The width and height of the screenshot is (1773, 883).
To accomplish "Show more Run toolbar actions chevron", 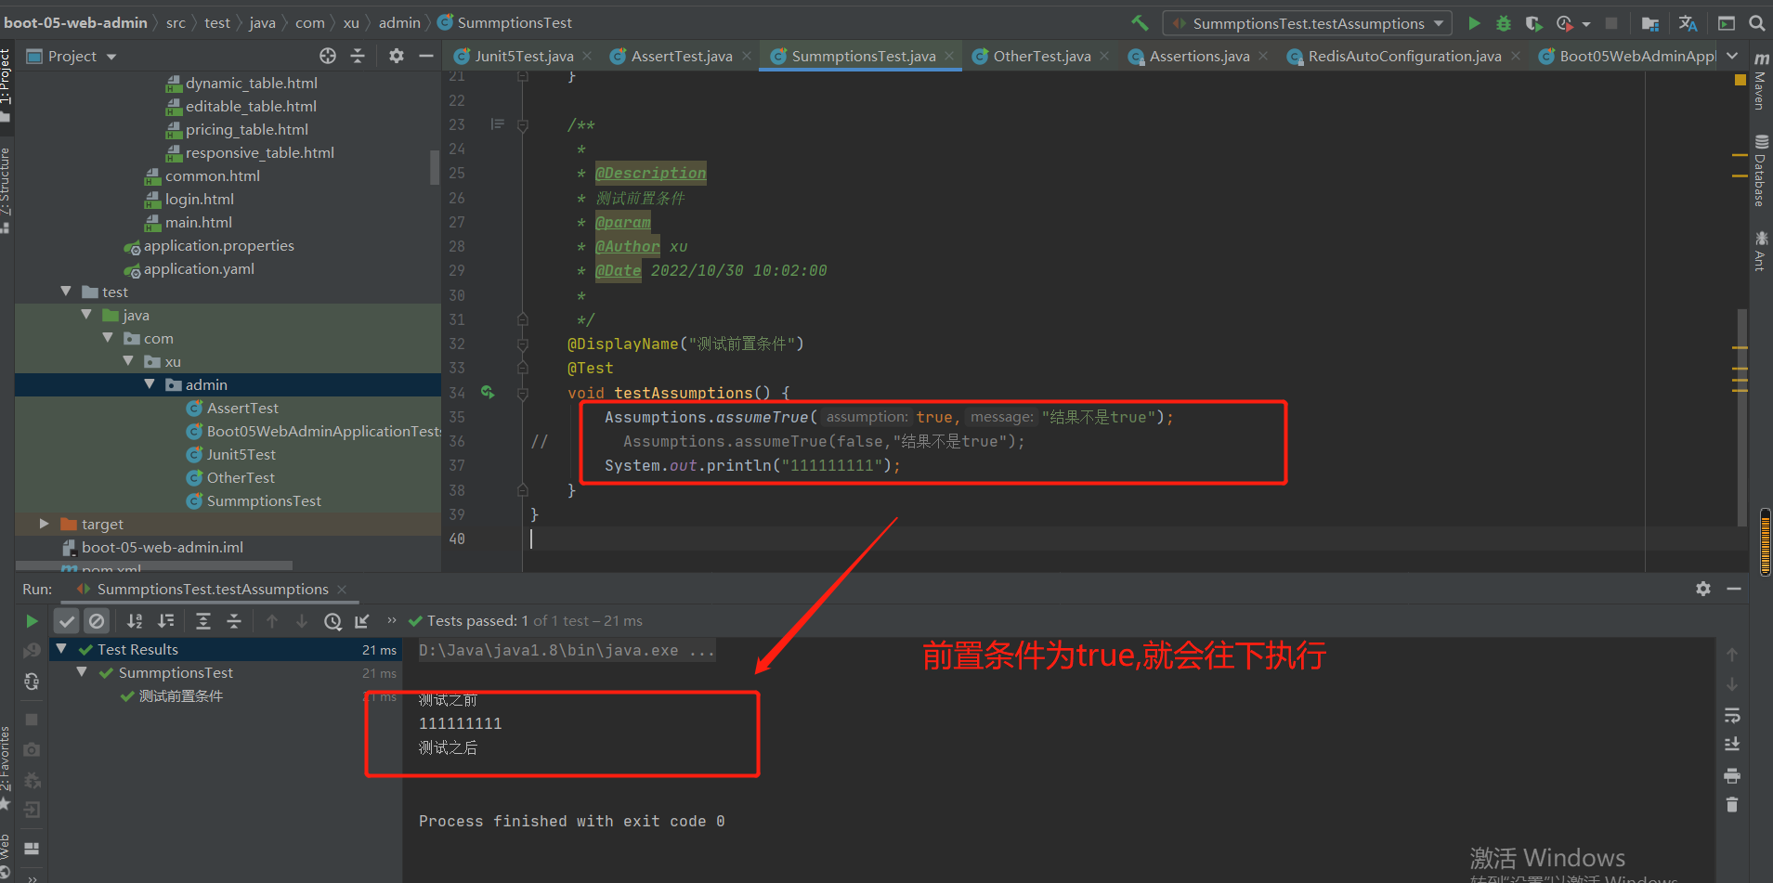I will point(392,620).
